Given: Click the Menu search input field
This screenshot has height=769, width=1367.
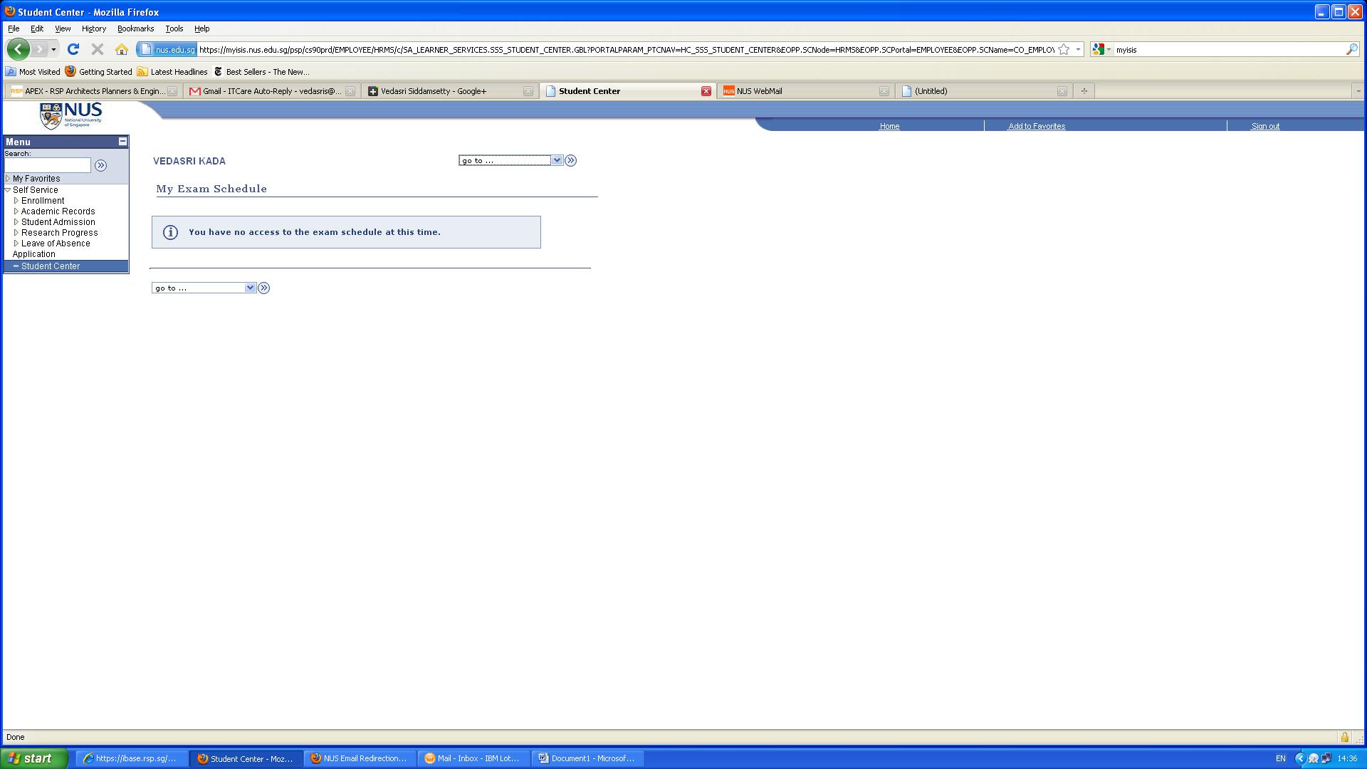Looking at the screenshot, I should point(48,165).
